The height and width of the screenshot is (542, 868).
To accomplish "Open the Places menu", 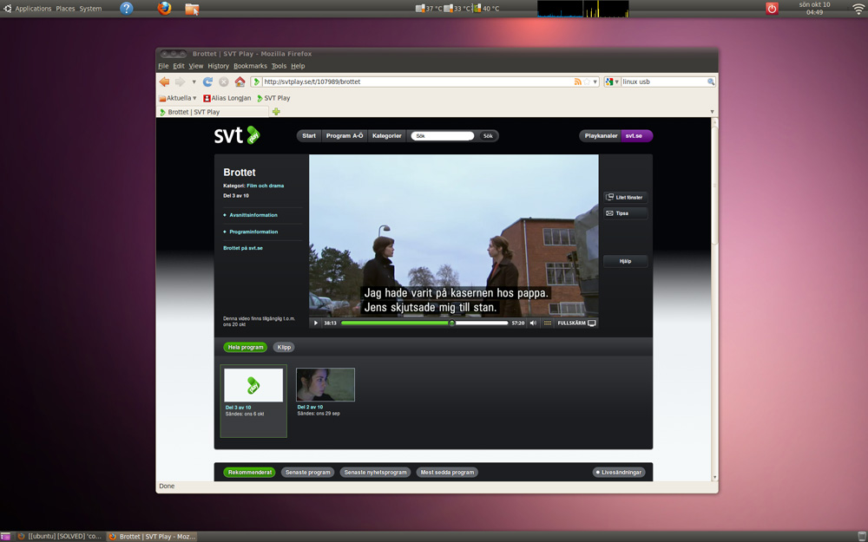I will 65,9.
